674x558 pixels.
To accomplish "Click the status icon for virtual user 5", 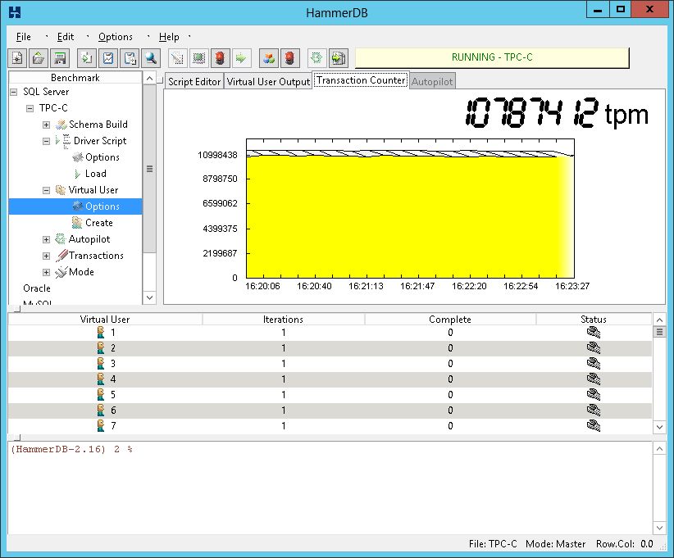I will click(594, 394).
